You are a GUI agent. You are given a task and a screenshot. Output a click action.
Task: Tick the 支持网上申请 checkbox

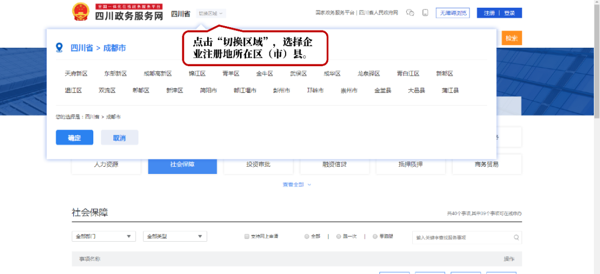[247, 236]
